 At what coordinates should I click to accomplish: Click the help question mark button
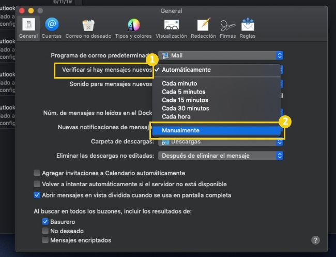pos(315,240)
